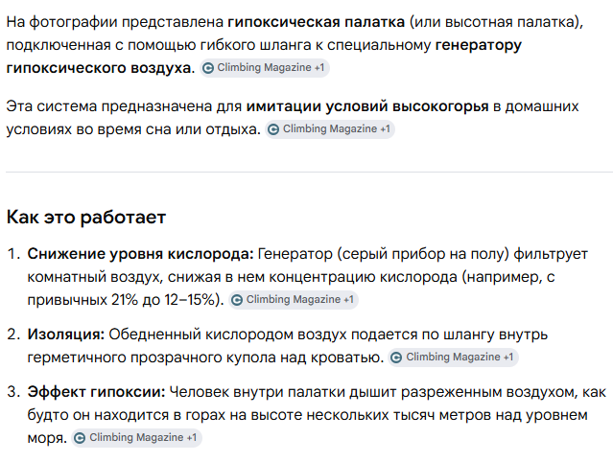
Task: Expand "+1" sources in oxygen reduction item
Action: (348, 300)
